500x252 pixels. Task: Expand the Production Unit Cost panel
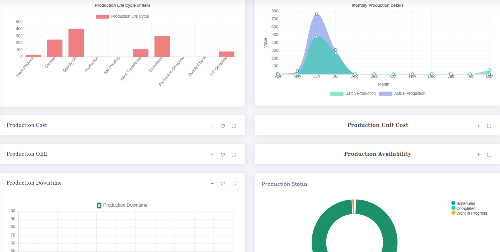click(478, 126)
